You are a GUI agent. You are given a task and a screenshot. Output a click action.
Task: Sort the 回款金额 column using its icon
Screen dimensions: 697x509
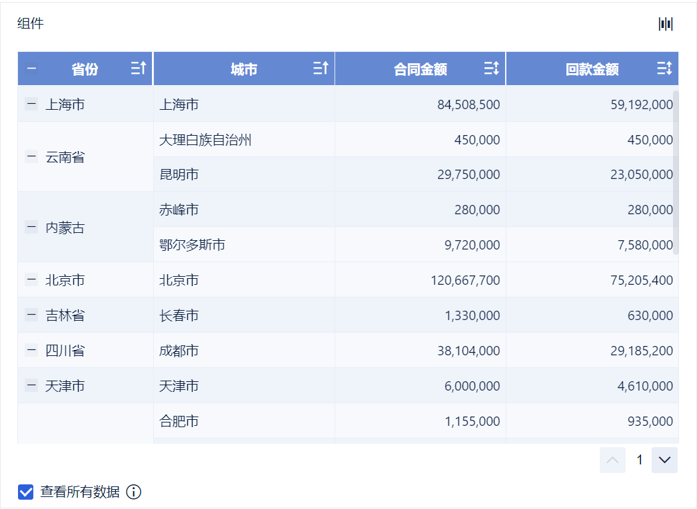pos(664,69)
